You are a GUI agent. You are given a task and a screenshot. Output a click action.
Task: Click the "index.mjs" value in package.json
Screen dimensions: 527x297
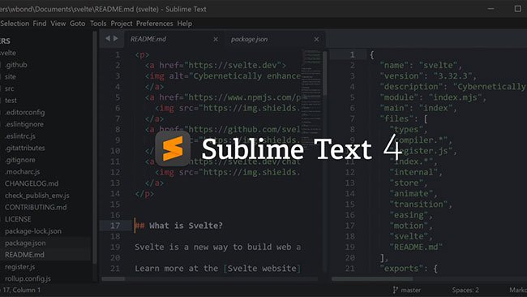click(457, 97)
